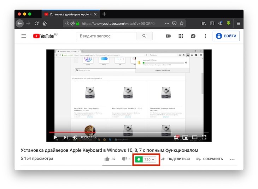Open YouTube messages share bubble icon
Image resolution: width=258 pixels, height=189 pixels.
[x=193, y=36]
